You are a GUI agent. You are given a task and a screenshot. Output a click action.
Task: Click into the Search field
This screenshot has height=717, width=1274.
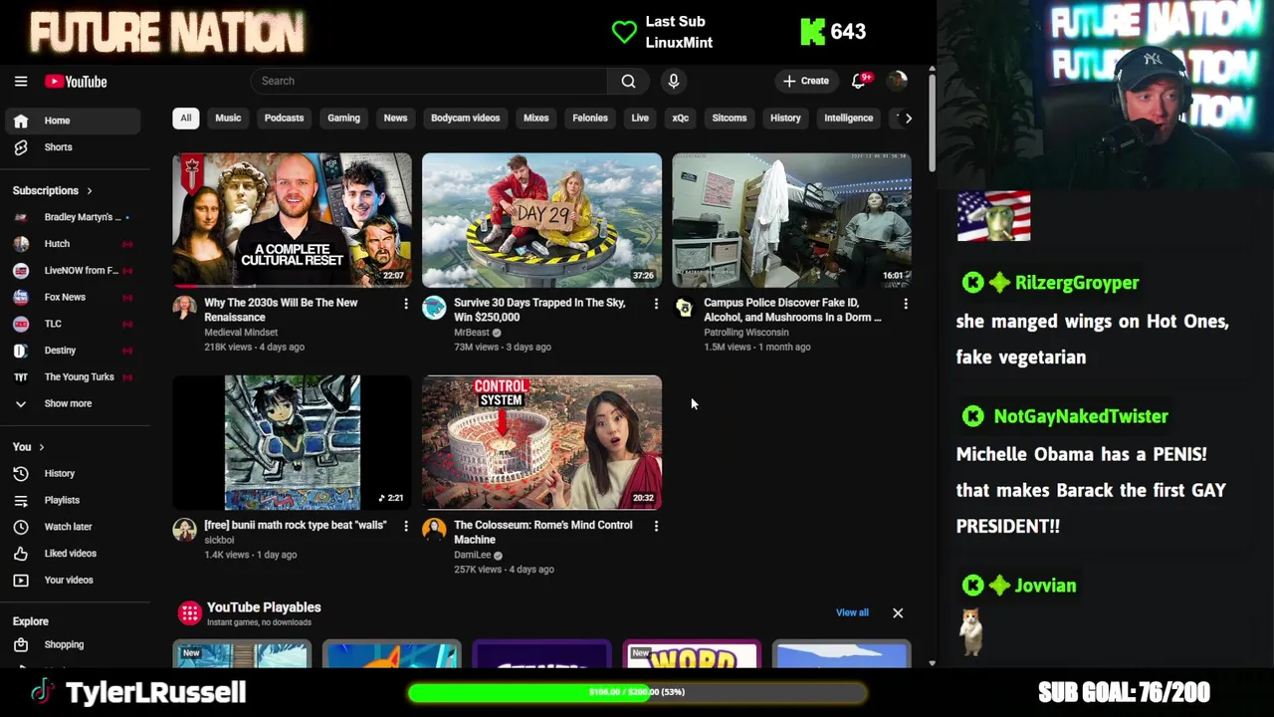pyautogui.click(x=430, y=81)
